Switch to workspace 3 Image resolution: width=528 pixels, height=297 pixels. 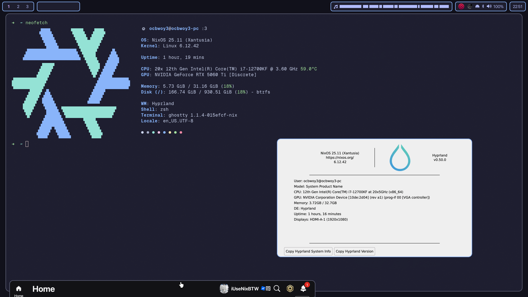coord(27,7)
